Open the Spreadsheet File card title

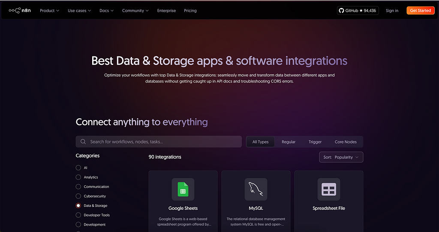[329, 208]
